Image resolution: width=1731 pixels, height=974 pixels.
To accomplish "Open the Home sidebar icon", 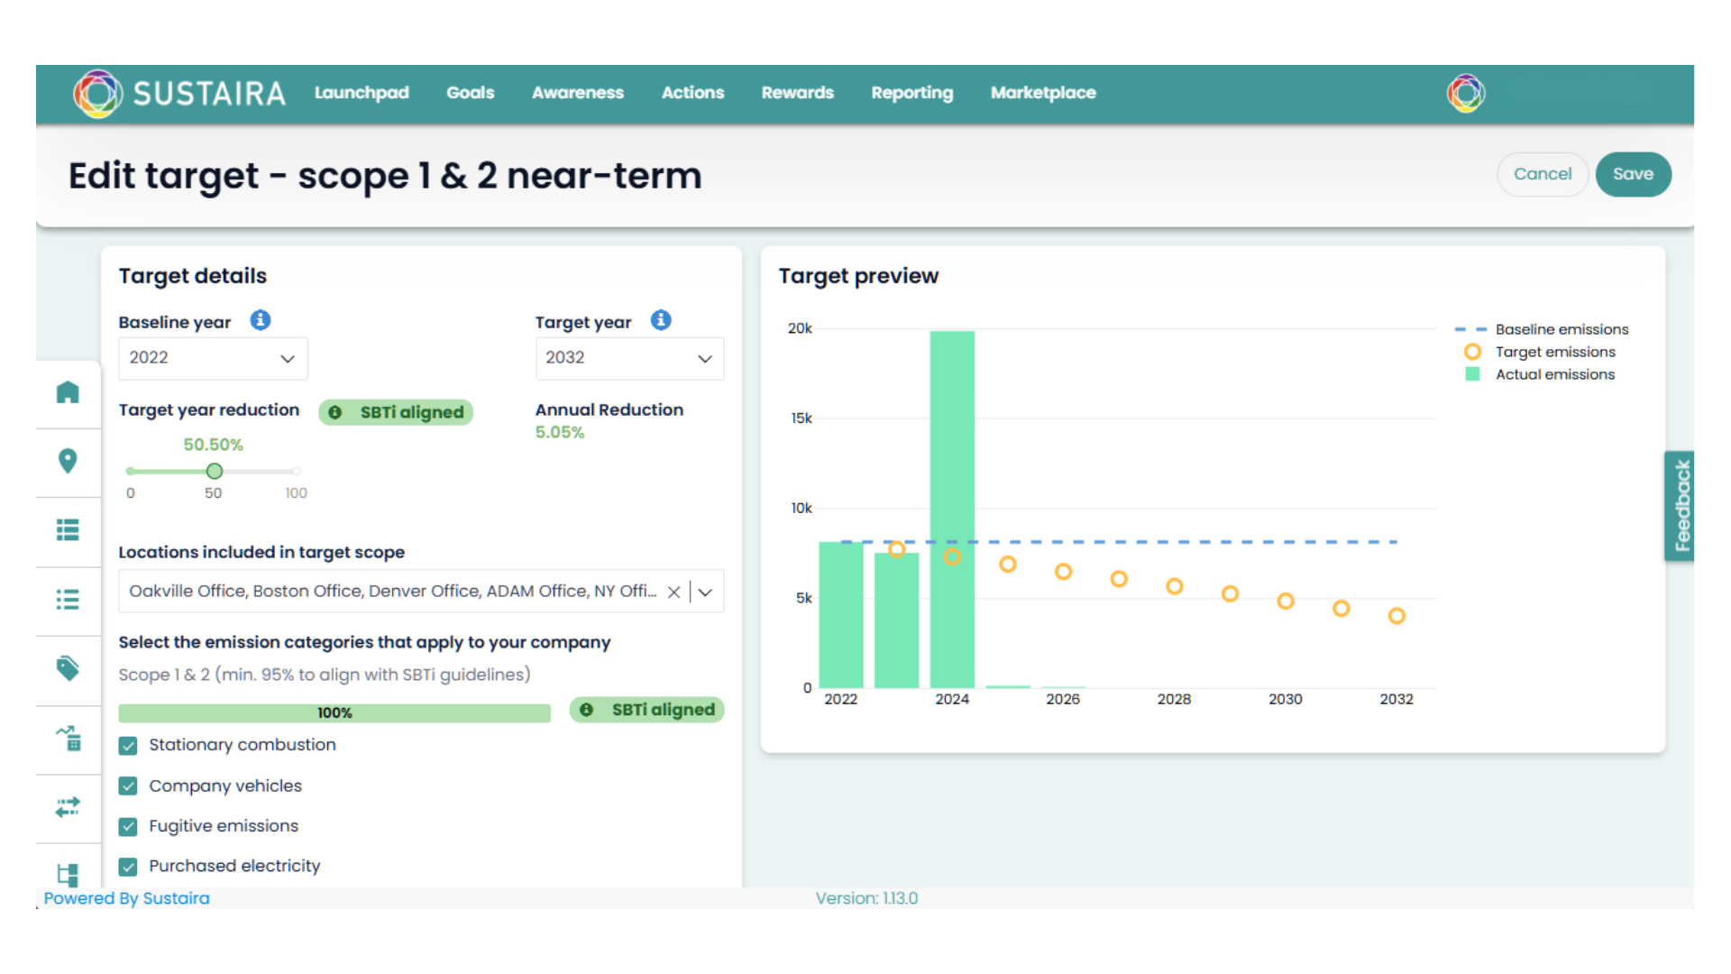I will click(68, 393).
